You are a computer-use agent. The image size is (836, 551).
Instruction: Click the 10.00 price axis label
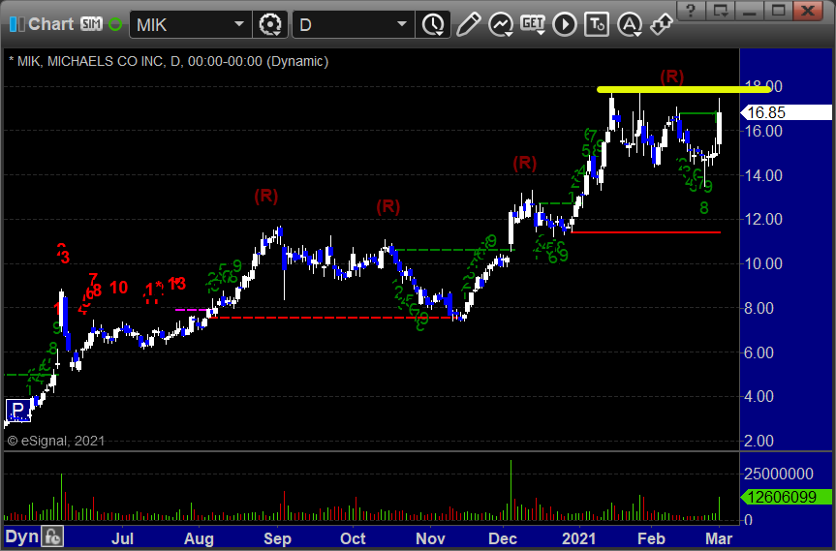tap(763, 263)
